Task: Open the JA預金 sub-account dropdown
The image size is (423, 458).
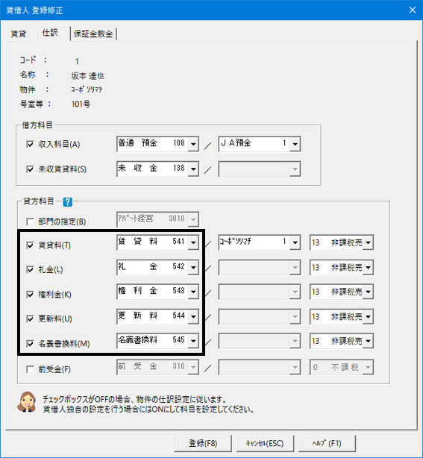Action: 295,144
